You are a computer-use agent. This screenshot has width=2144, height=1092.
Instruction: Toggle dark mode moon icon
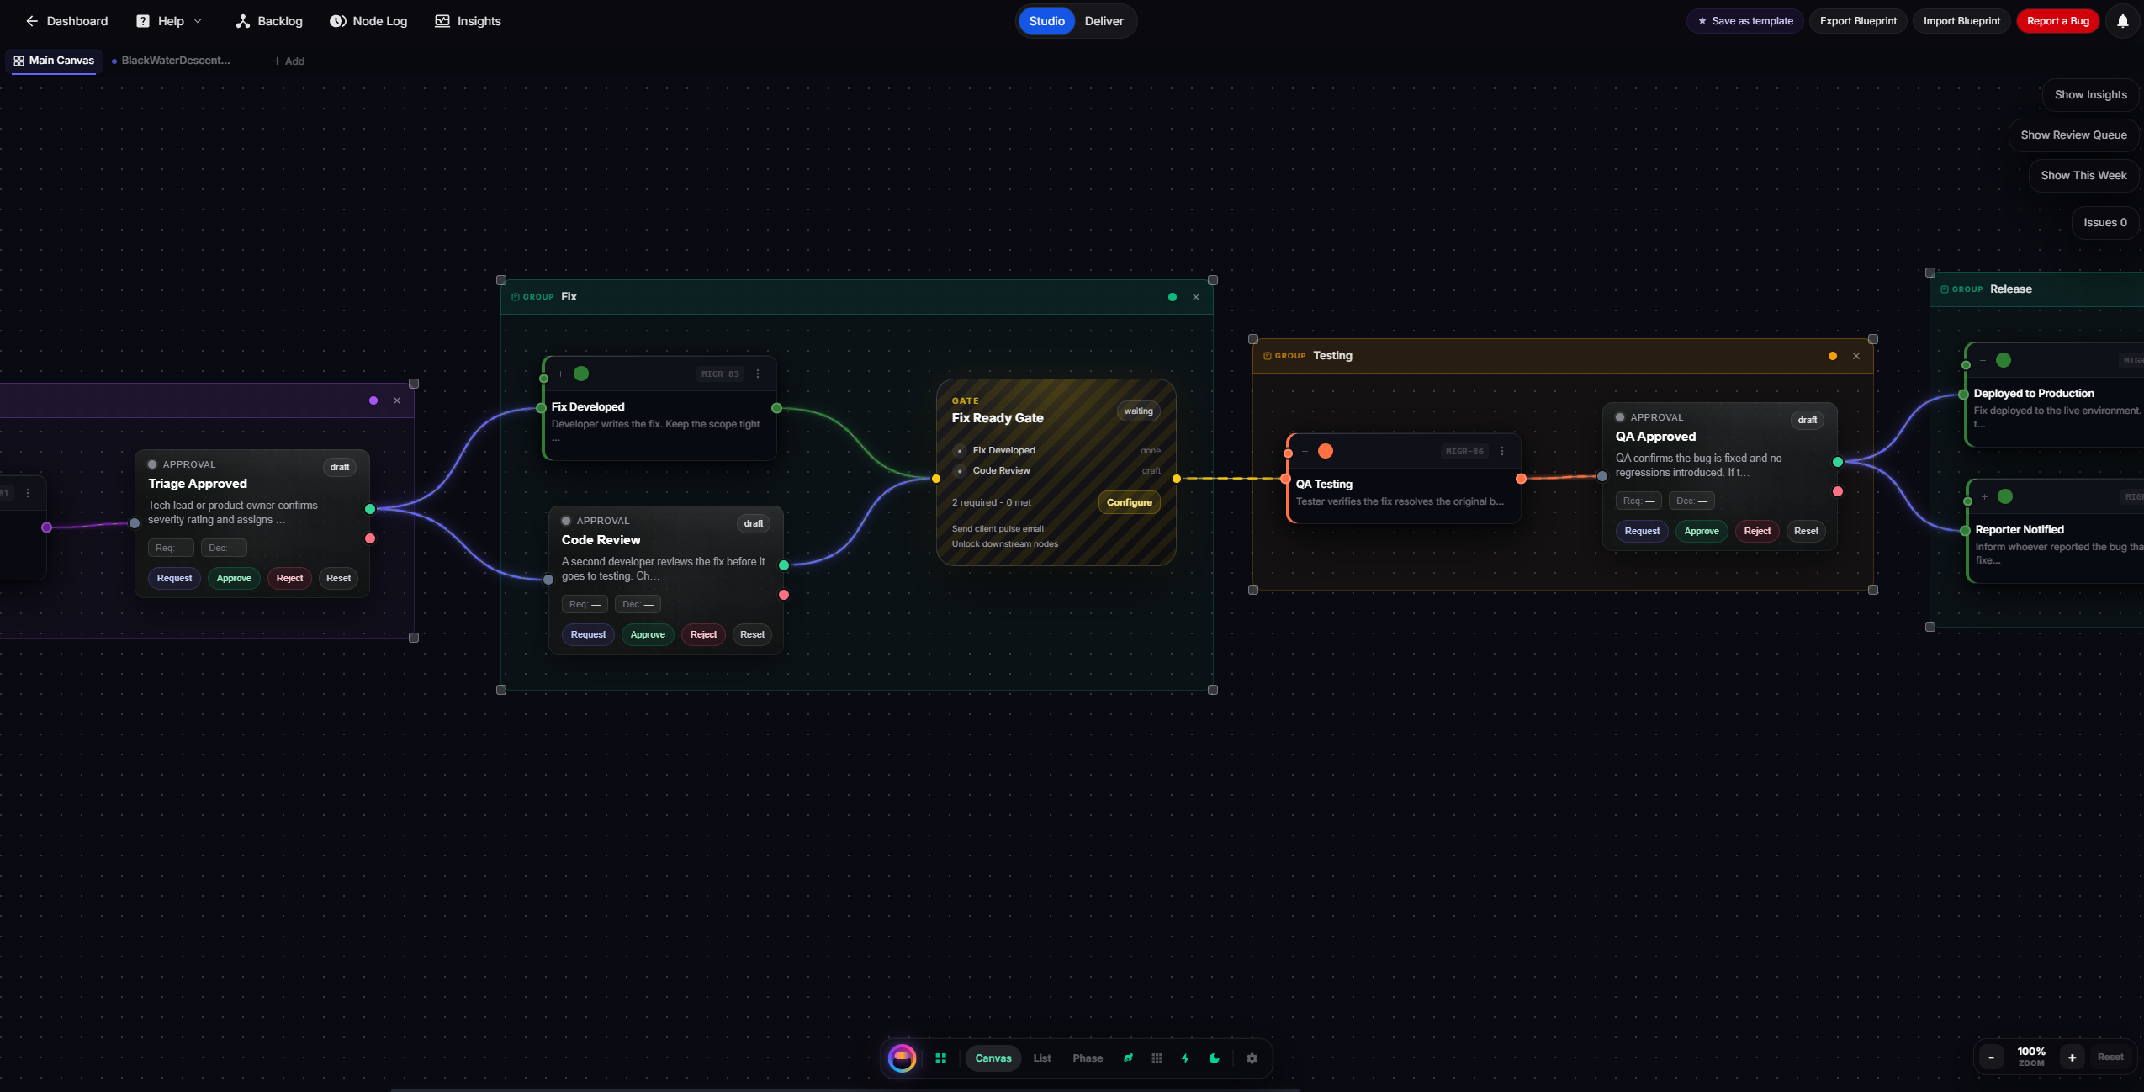[x=1214, y=1058]
